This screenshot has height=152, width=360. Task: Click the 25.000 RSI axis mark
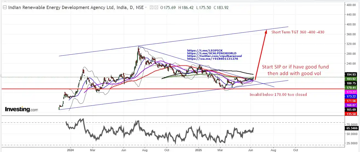point(352,143)
